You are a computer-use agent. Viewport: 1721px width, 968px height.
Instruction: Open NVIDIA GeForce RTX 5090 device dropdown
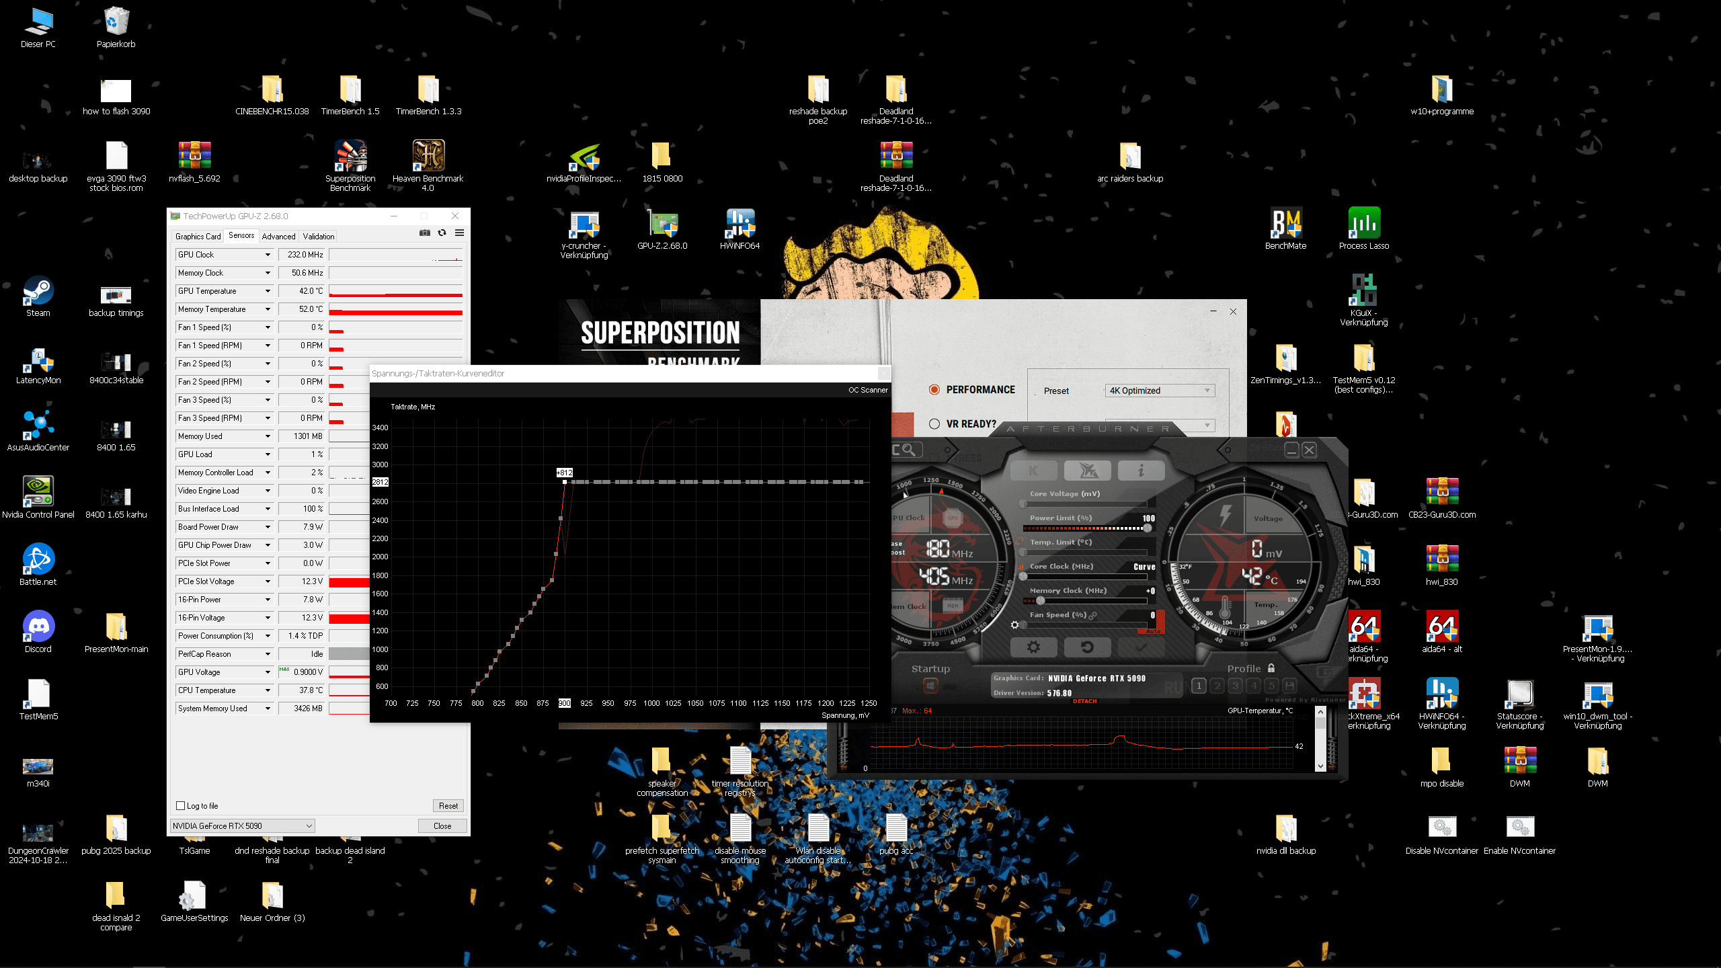[x=242, y=825]
